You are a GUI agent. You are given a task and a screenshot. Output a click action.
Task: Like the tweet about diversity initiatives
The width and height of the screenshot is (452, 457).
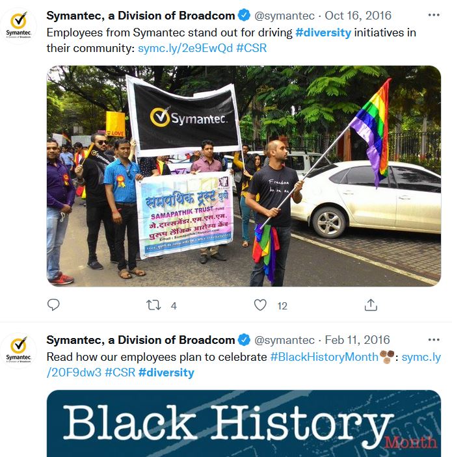[260, 305]
